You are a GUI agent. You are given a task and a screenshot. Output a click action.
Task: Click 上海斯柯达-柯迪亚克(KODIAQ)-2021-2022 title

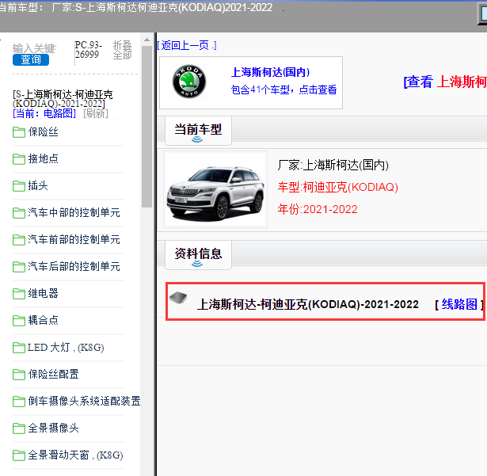pyautogui.click(x=308, y=304)
